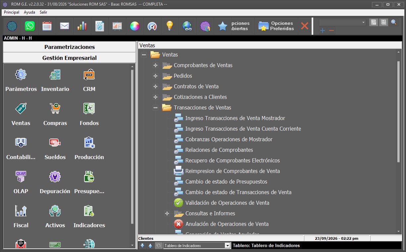The height and width of the screenshot is (252, 406).
Task: Open the CRM module
Action: [89, 80]
